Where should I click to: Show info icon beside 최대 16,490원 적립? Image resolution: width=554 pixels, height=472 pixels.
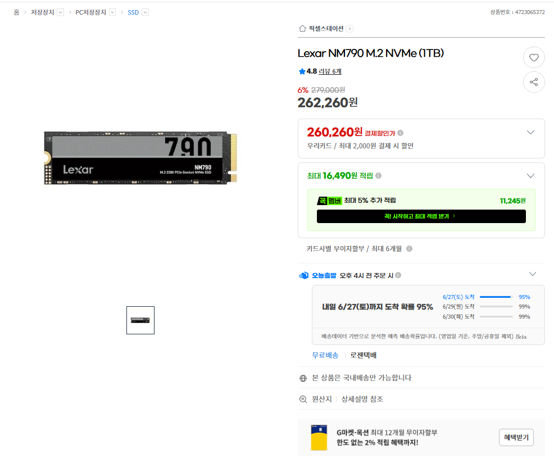click(378, 175)
